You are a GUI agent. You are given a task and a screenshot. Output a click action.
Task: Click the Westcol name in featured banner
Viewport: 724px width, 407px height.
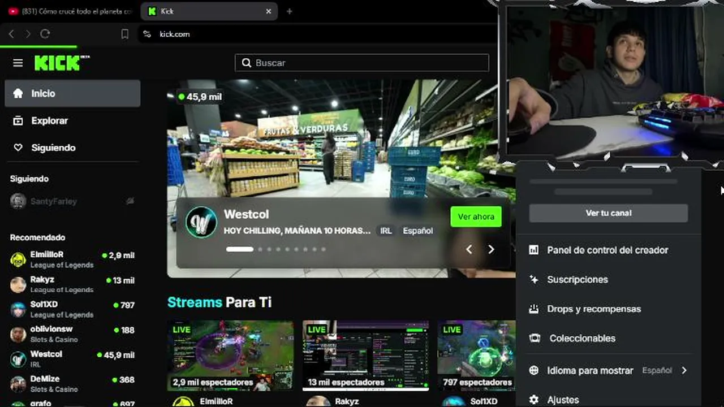[246, 214]
